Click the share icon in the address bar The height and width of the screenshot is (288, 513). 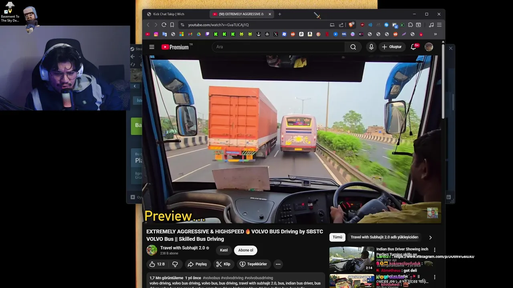pos(341,25)
